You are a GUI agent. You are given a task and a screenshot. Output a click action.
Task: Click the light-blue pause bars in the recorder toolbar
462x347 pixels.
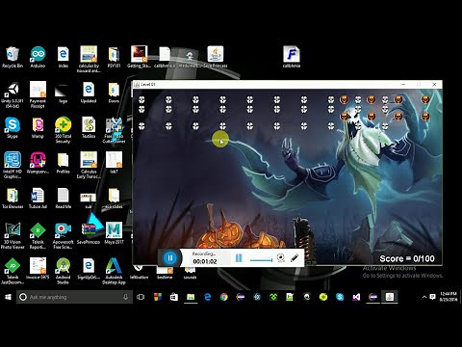coord(239,257)
